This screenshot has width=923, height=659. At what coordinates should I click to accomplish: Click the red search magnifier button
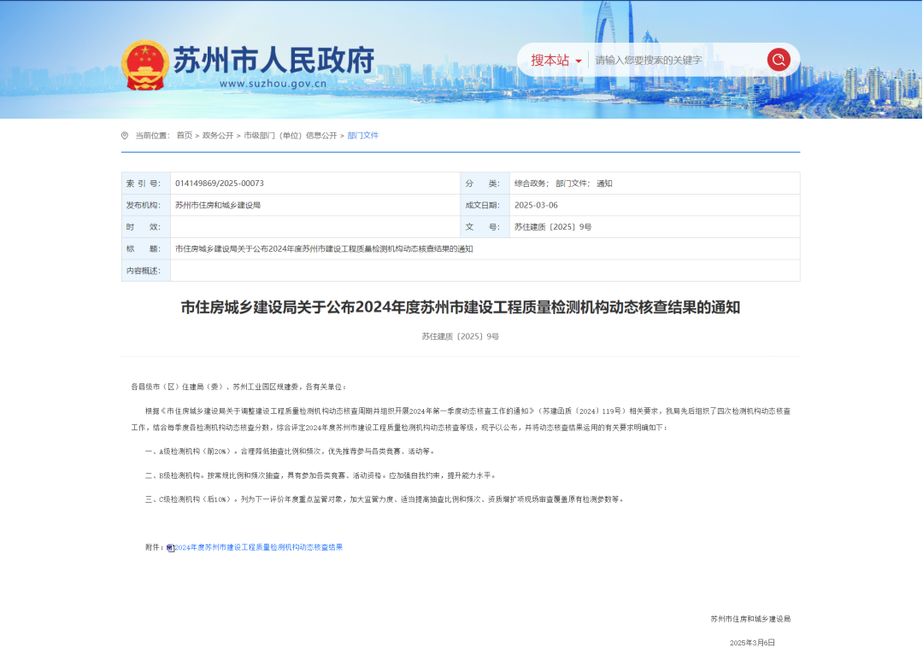(x=778, y=60)
